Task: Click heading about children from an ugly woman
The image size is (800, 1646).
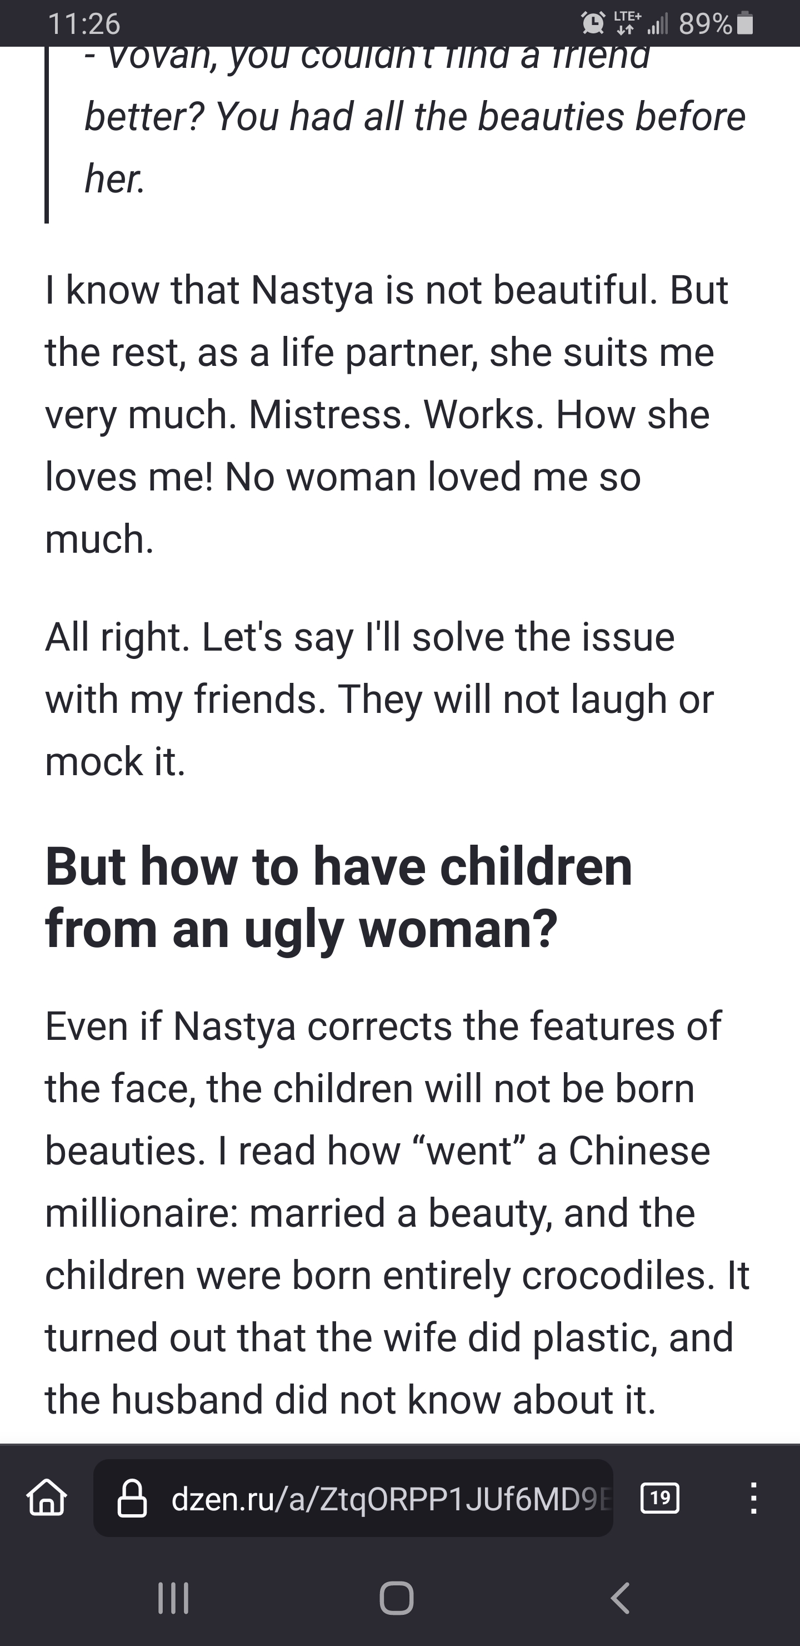Action: (x=338, y=896)
